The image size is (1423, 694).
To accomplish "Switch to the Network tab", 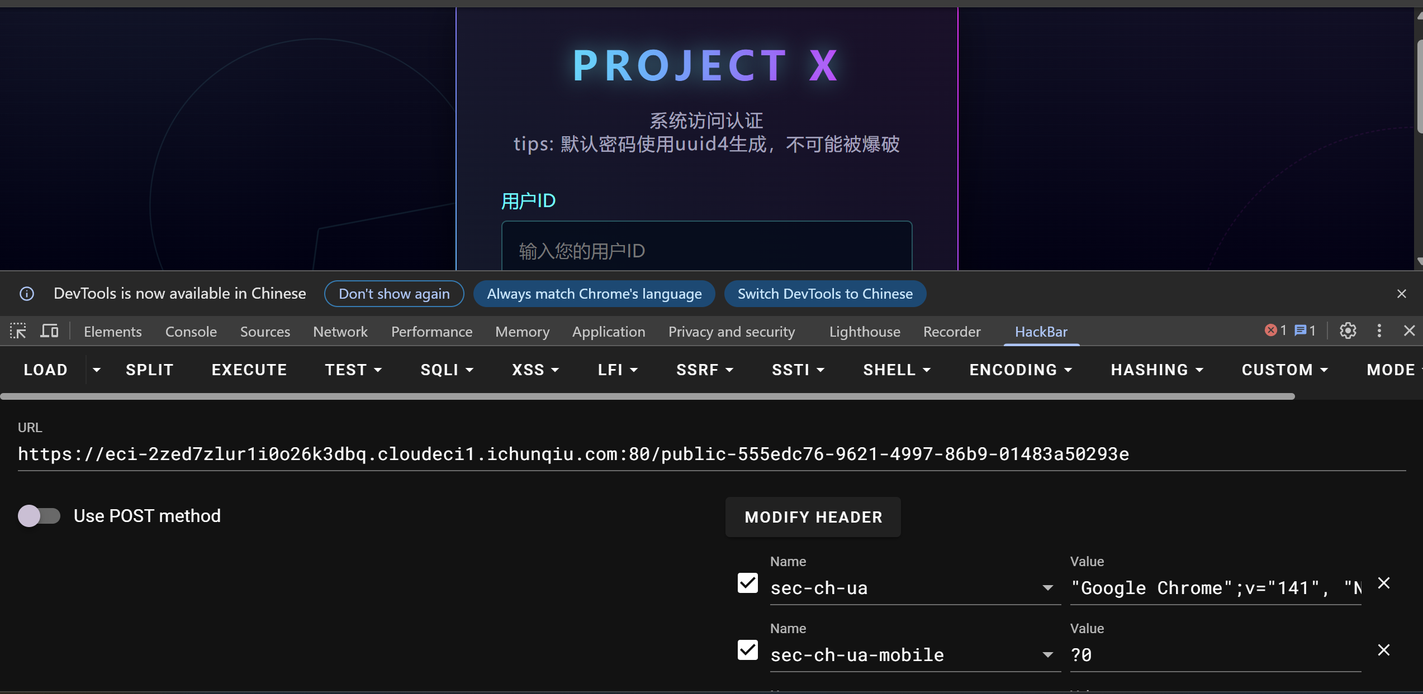I will pos(340,332).
